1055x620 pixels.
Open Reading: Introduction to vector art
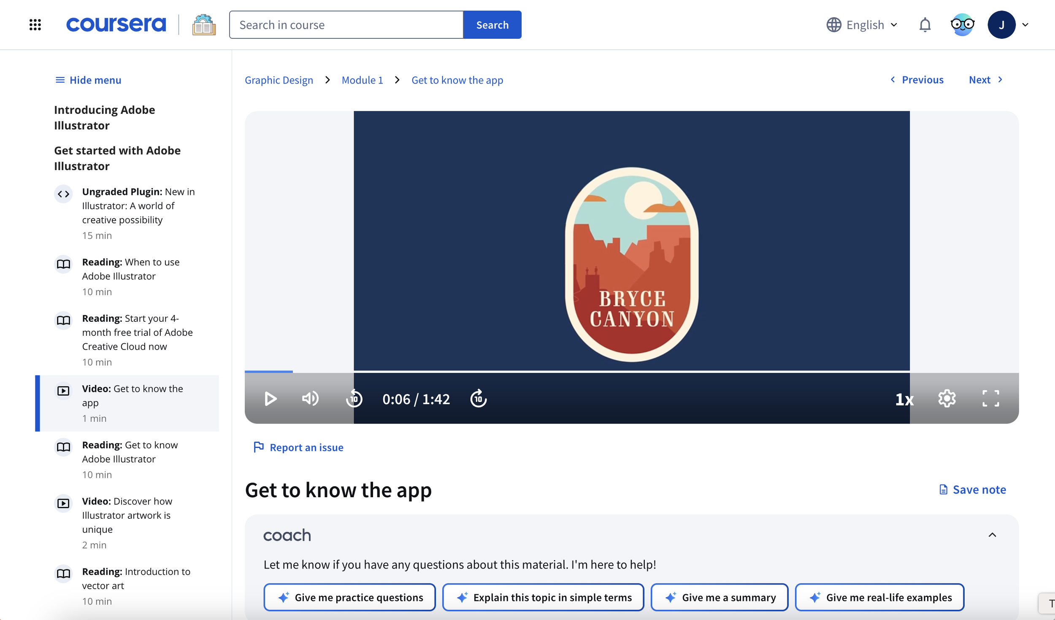(127, 586)
